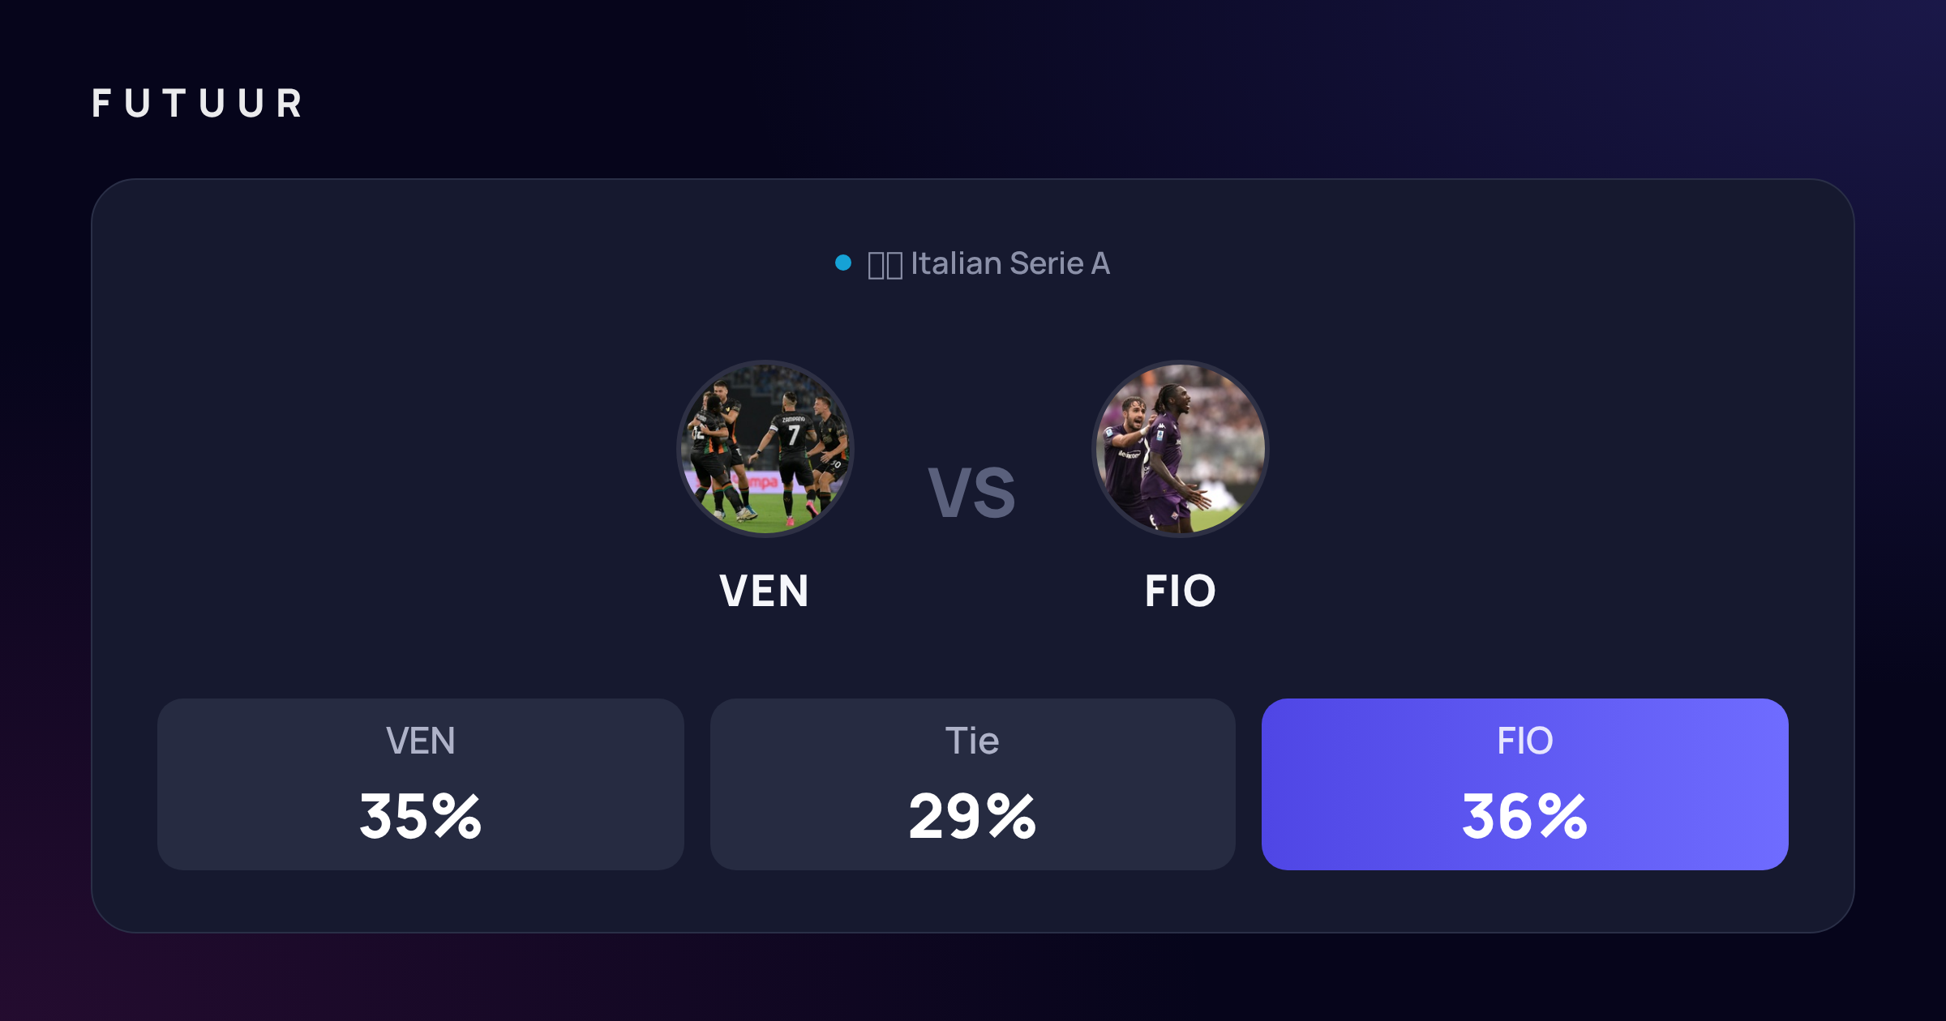Choose the Tie 29% outcome button
The image size is (1946, 1021).
click(972, 784)
